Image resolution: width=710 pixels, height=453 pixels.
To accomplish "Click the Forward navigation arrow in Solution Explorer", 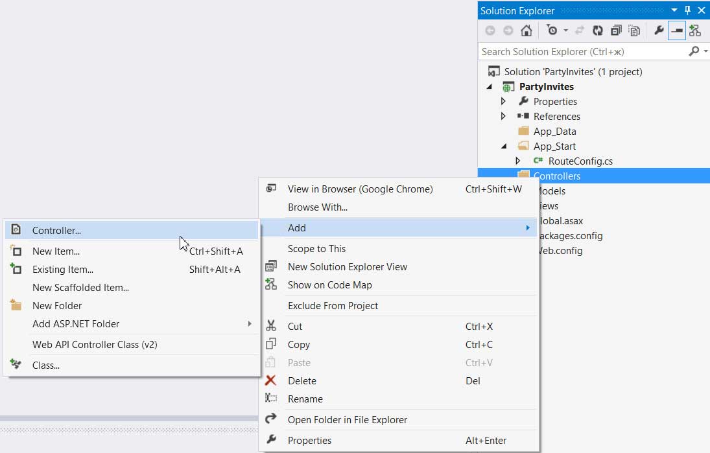I will (508, 30).
